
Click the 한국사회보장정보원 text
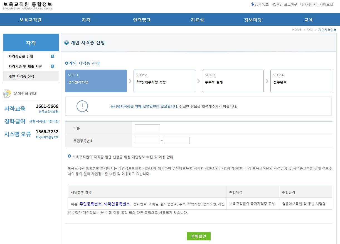point(47,137)
